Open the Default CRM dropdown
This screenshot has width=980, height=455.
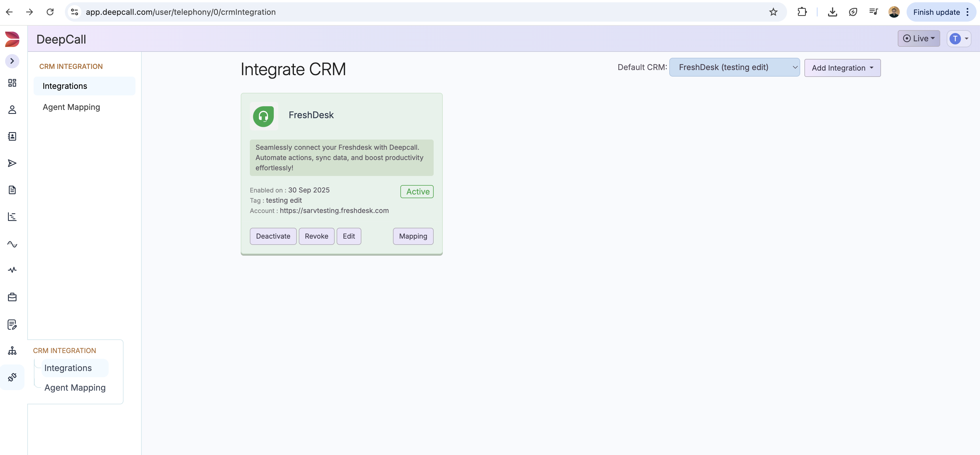[734, 67]
